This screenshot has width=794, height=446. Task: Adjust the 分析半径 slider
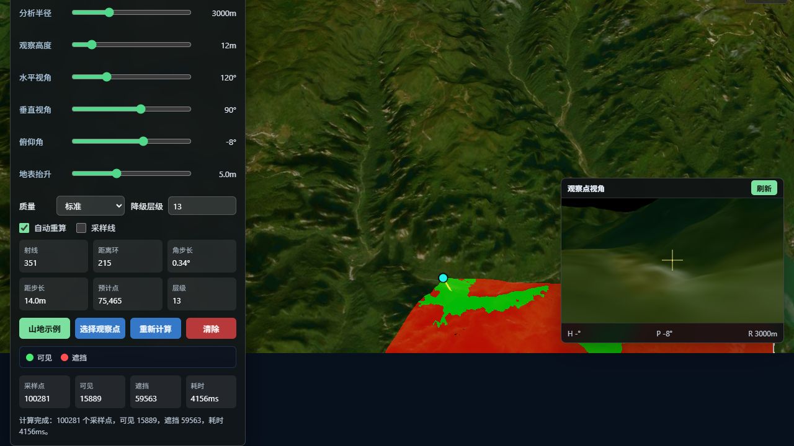[x=132, y=12]
